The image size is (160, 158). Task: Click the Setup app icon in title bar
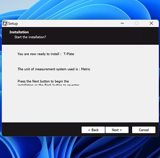pyautogui.click(x=5, y=23)
